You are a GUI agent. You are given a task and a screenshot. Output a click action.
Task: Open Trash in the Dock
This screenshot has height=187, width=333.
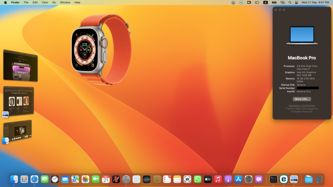(x=319, y=179)
